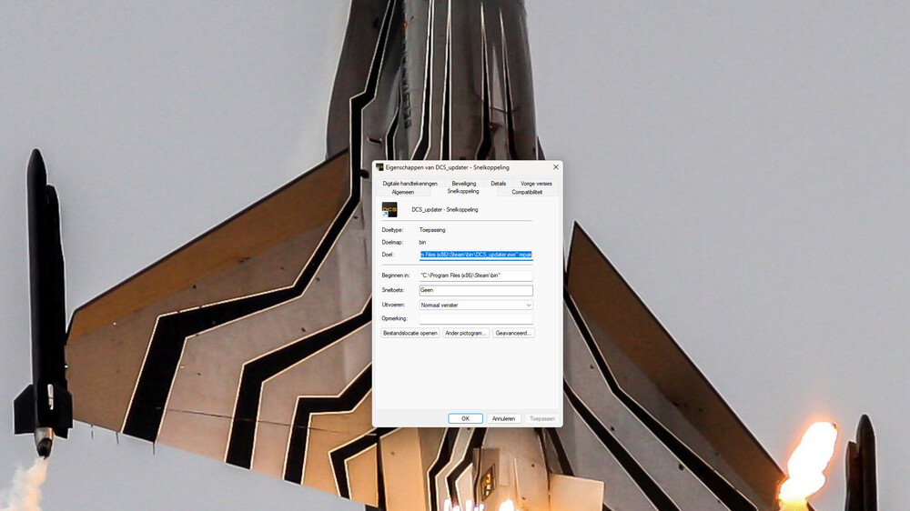The height and width of the screenshot is (511, 910).
Task: Click the 'Doeltype:' label
Action: pos(392,230)
